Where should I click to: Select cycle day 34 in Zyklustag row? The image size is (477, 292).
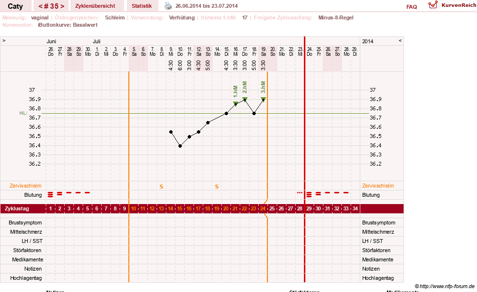[355, 209]
